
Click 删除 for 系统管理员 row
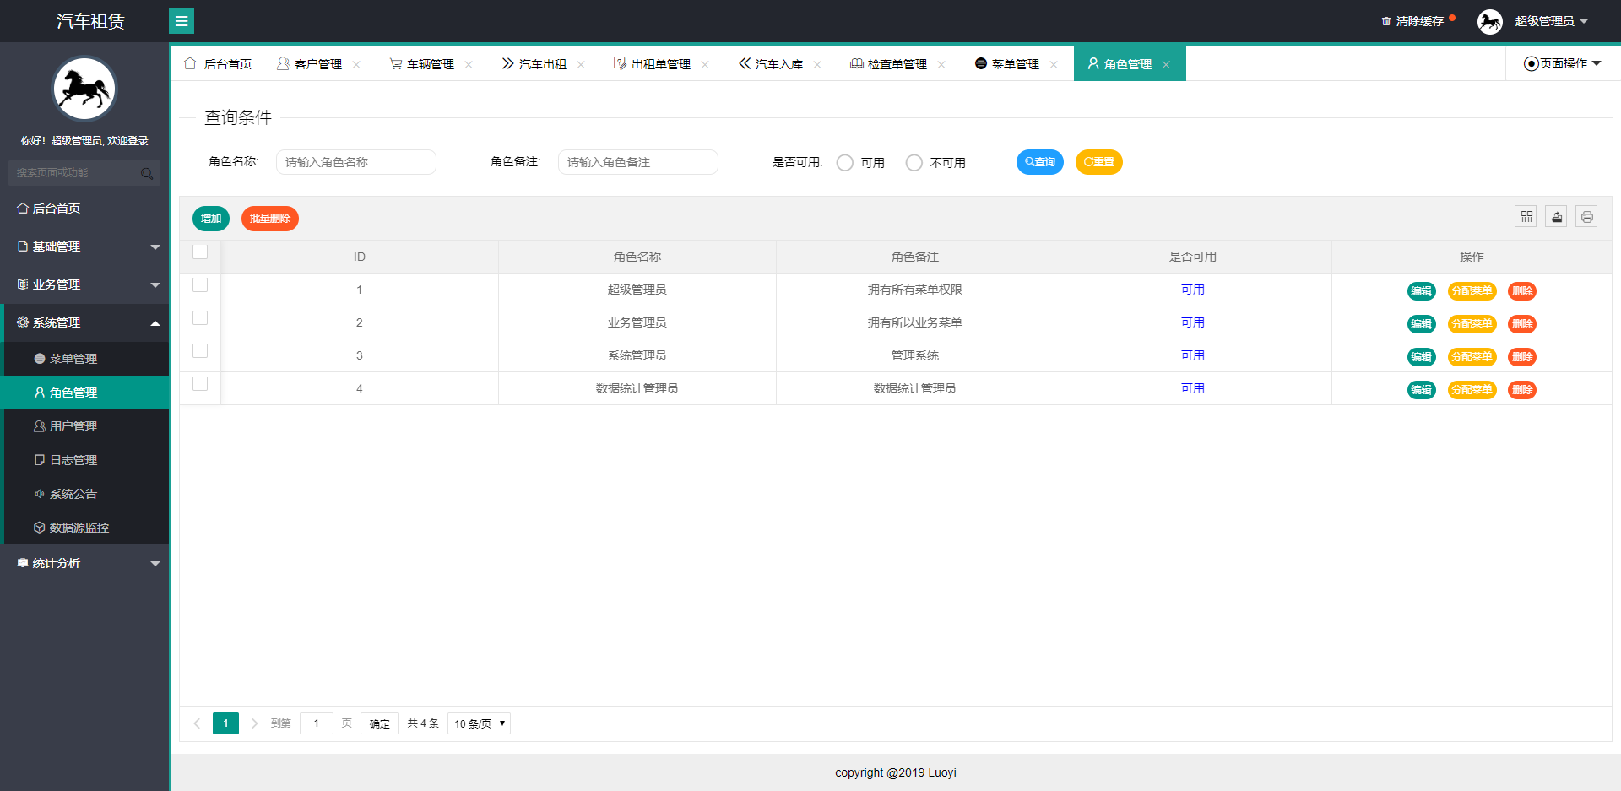(1522, 357)
